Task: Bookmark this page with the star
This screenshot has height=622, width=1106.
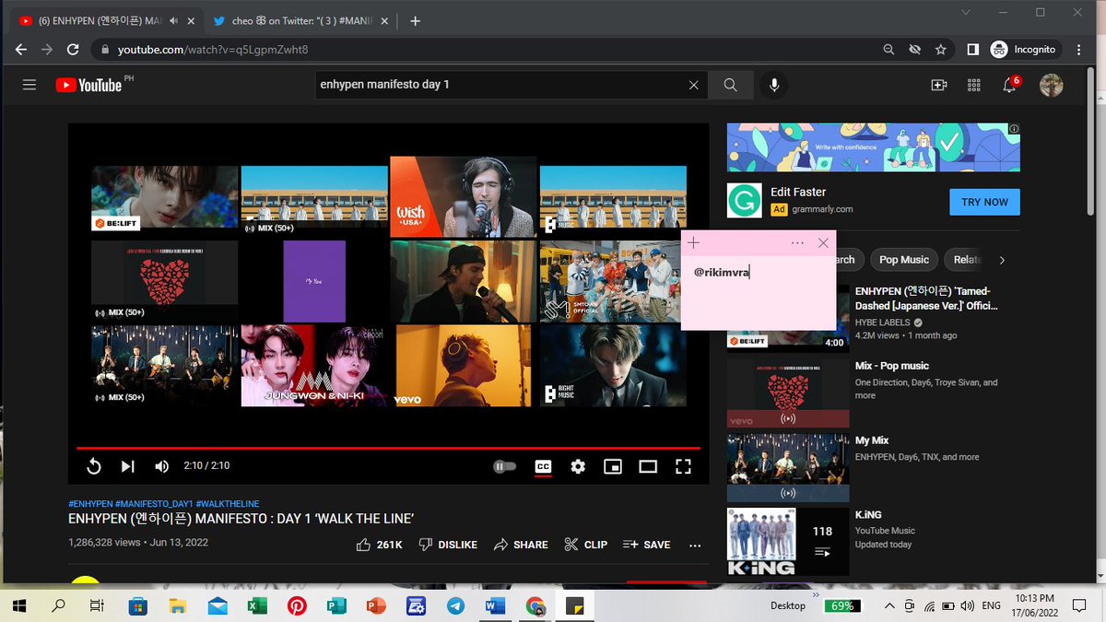Action: (x=941, y=50)
